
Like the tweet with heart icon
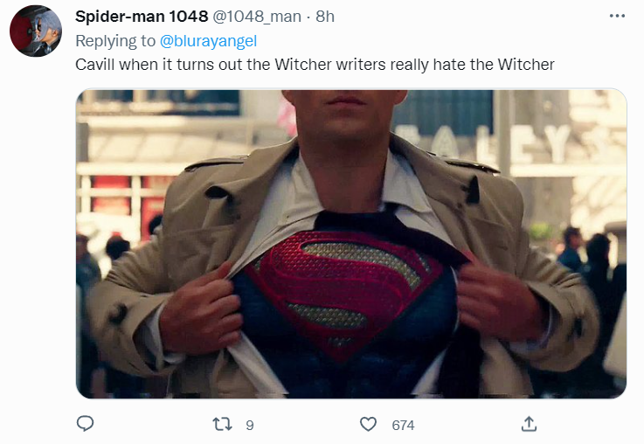click(x=368, y=424)
